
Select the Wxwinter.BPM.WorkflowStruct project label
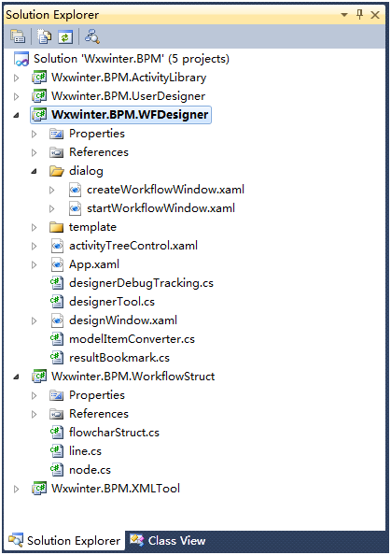click(133, 377)
